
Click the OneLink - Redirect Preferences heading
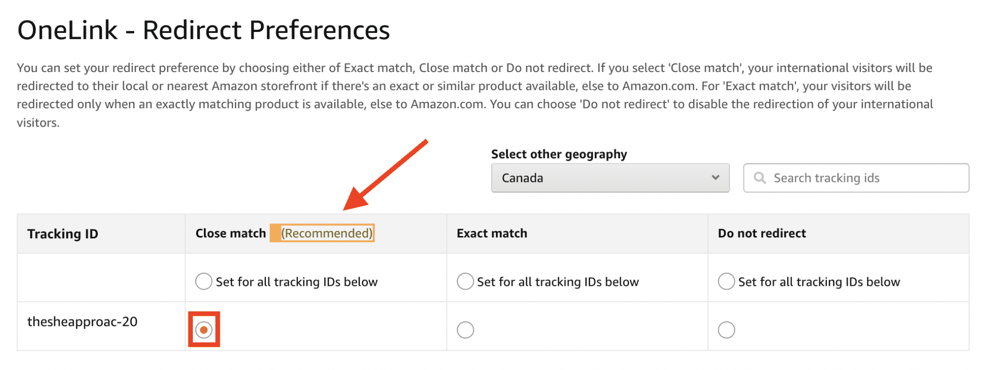click(203, 30)
